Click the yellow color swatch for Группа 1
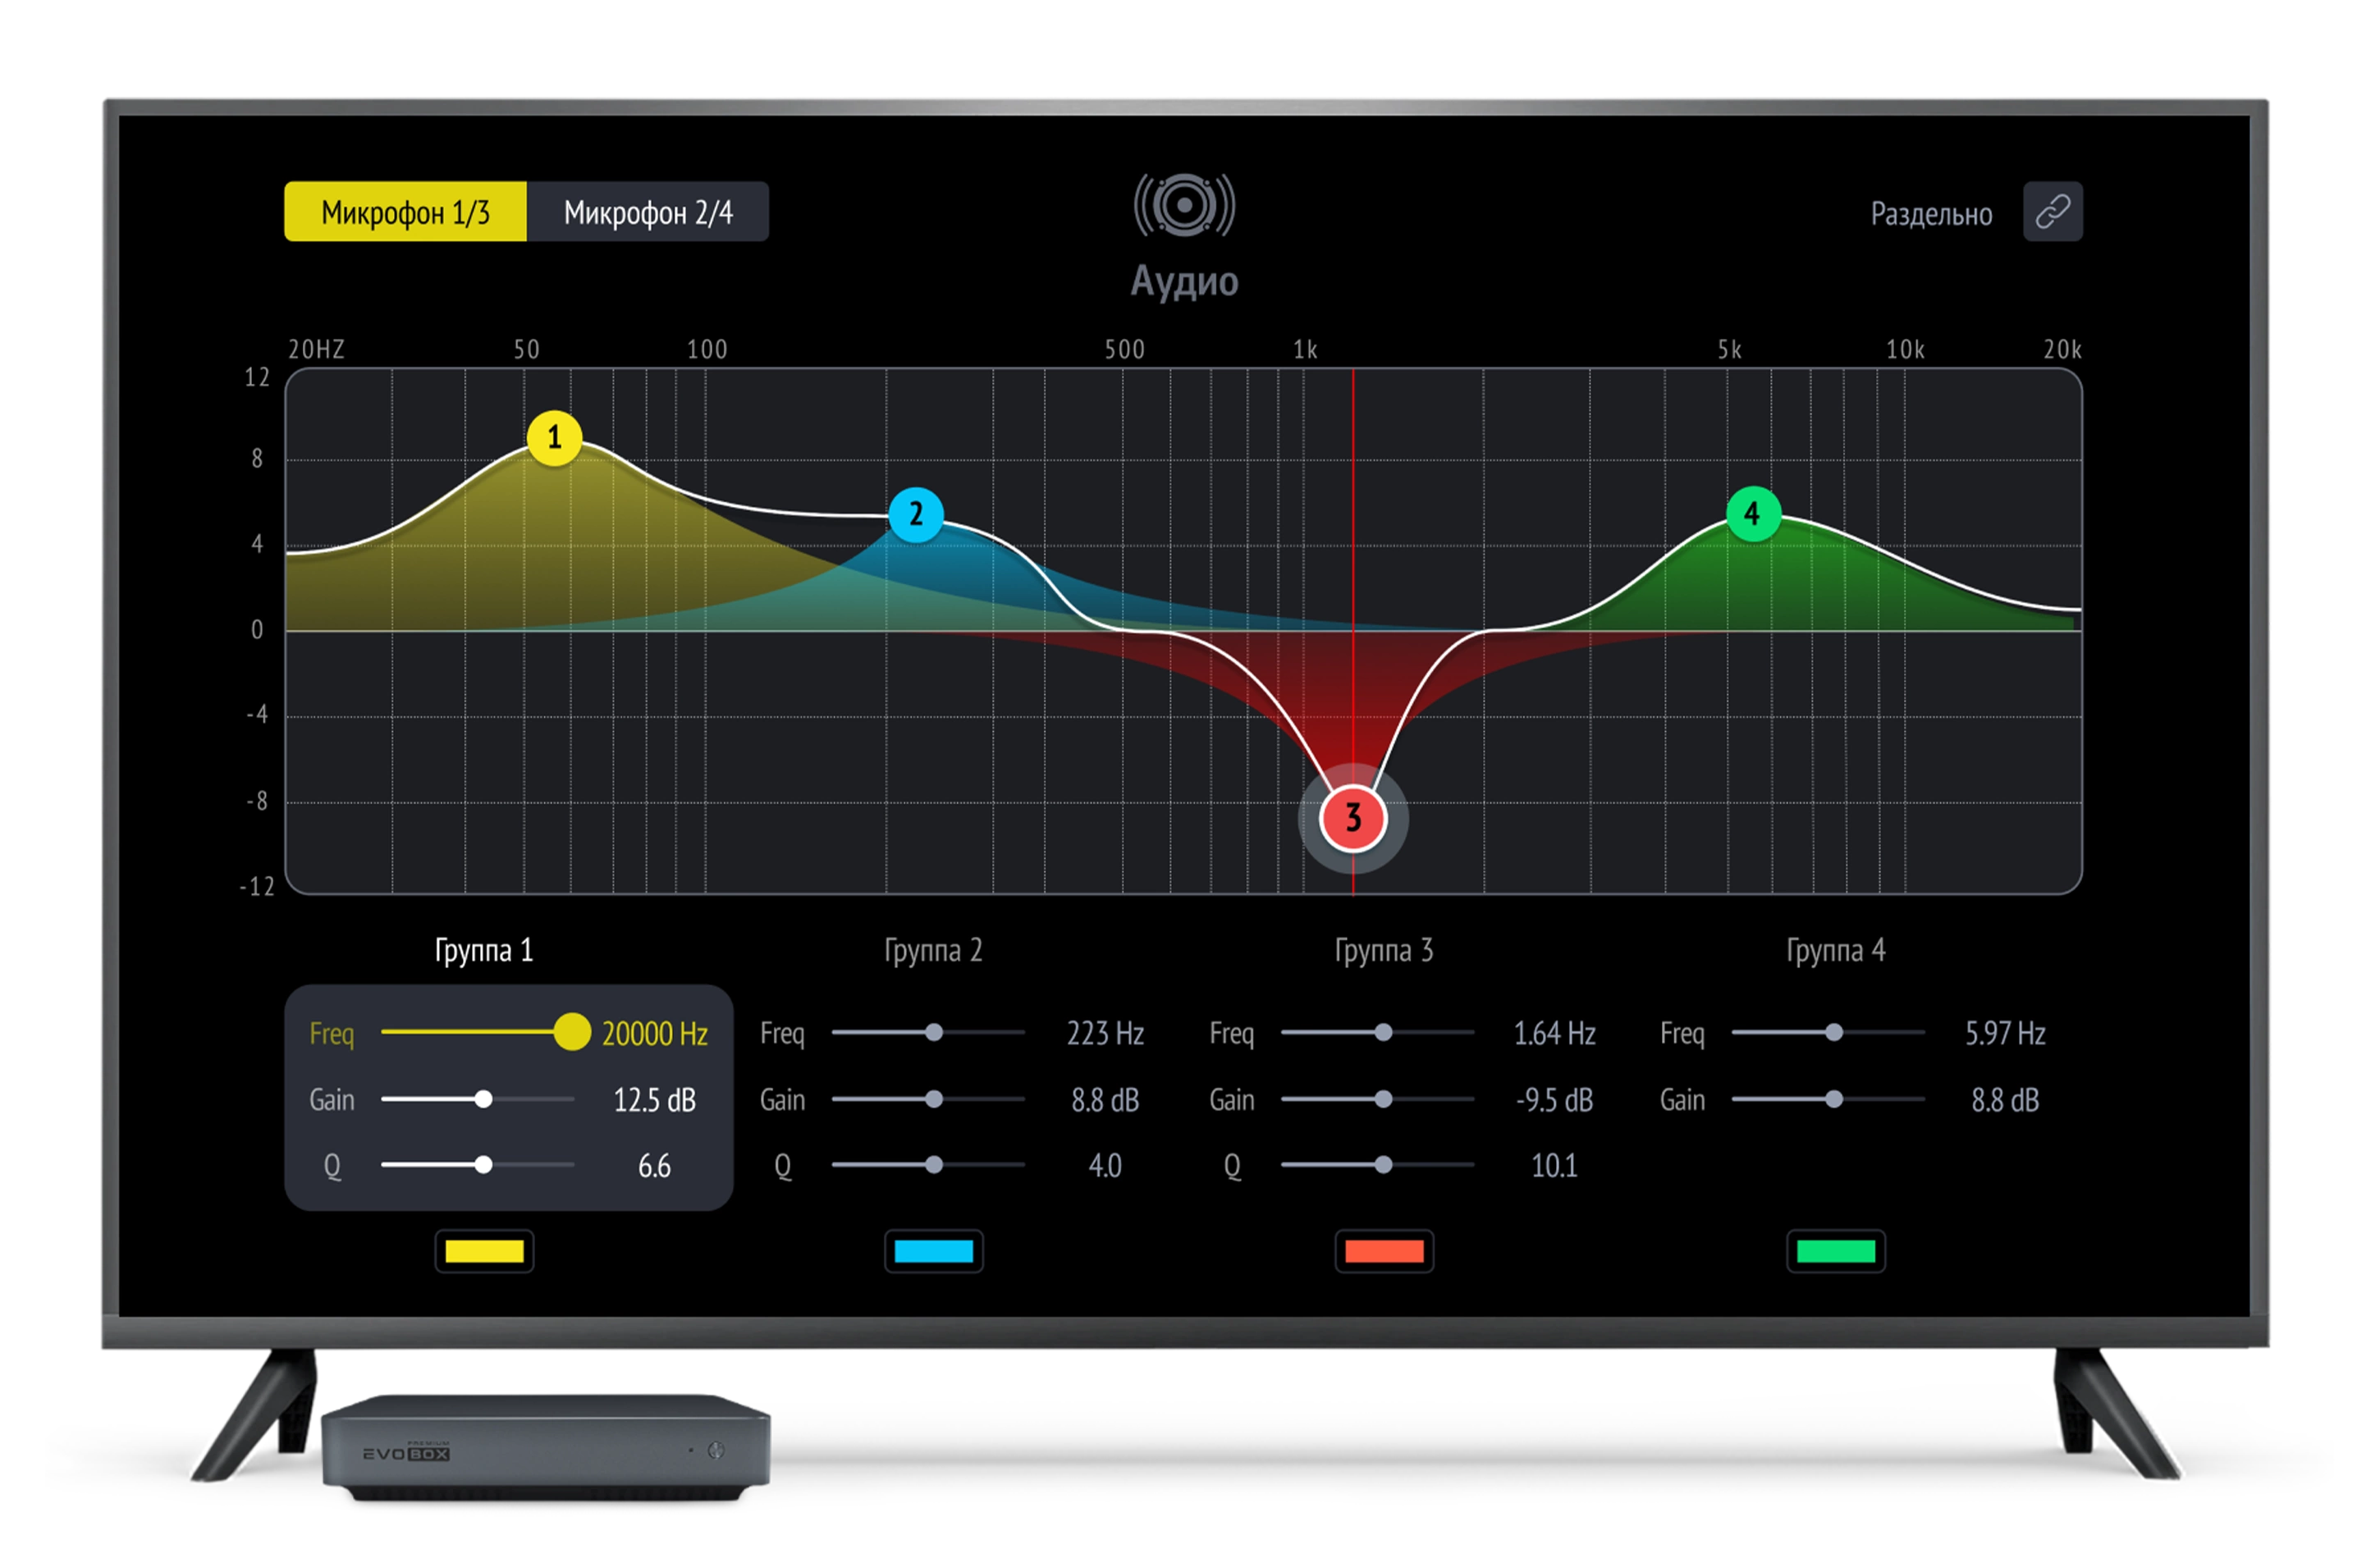The height and width of the screenshot is (1549, 2380). (x=484, y=1250)
